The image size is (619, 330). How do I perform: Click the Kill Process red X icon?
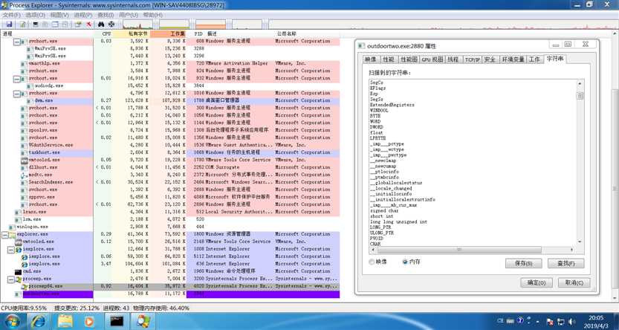[89, 25]
